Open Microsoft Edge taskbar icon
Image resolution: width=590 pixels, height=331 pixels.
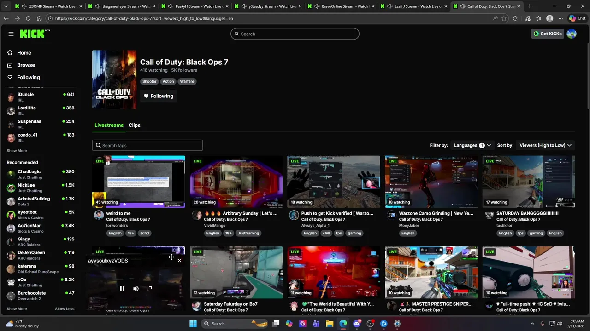pyautogui.click(x=343, y=324)
